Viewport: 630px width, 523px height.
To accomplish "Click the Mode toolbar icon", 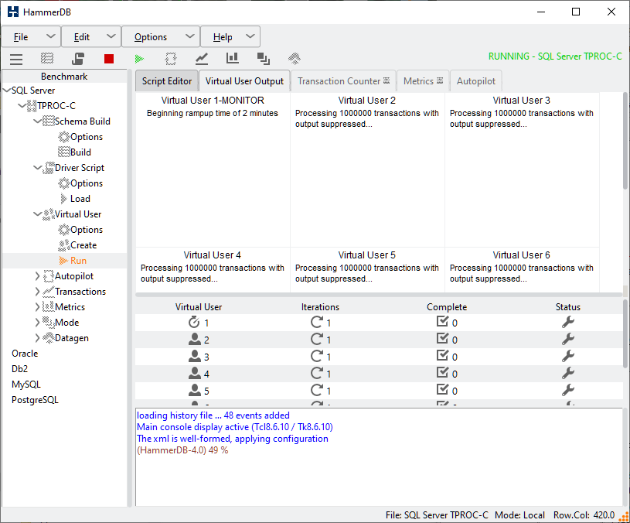I will [263, 59].
